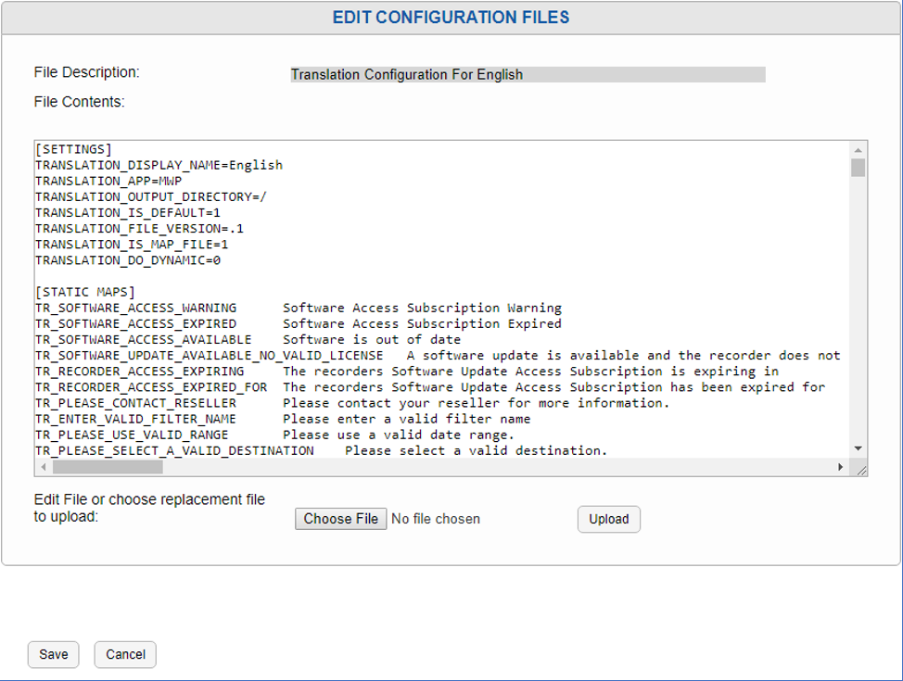Click the TRANSLATION_FILE_VERSION=.1 line
Screen dimensions: 903x681
(x=139, y=228)
